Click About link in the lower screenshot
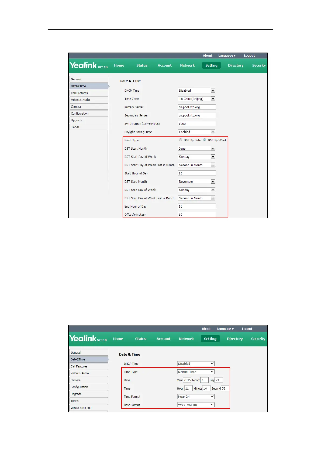Screen dimensions: 321x454 (x=206, y=329)
